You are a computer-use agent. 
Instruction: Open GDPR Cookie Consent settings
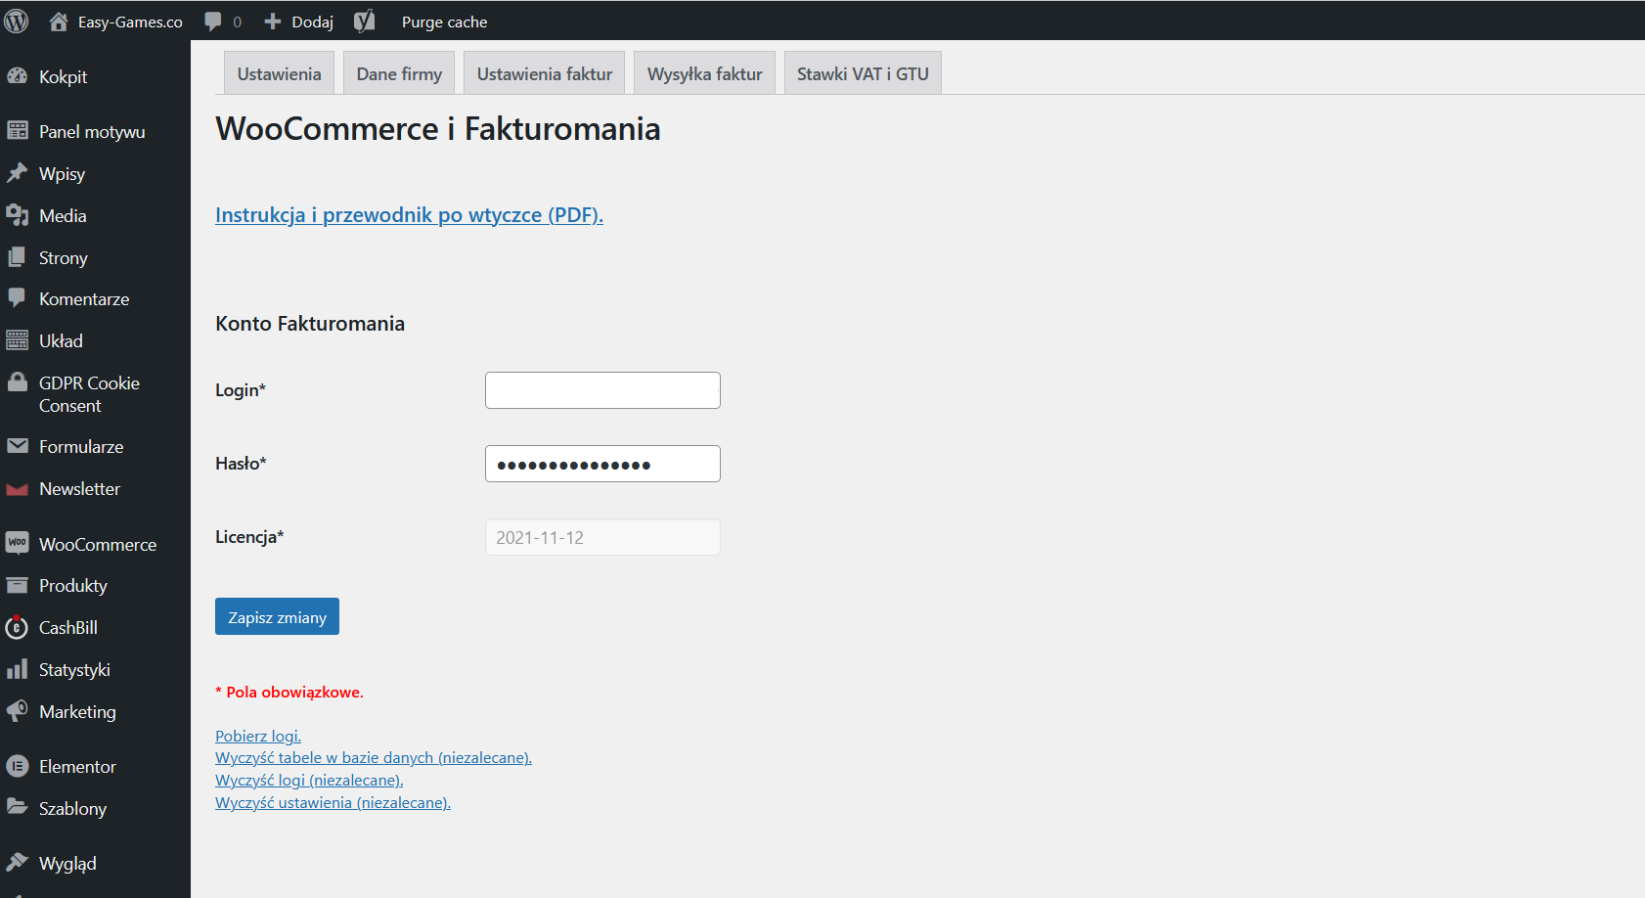(x=88, y=394)
